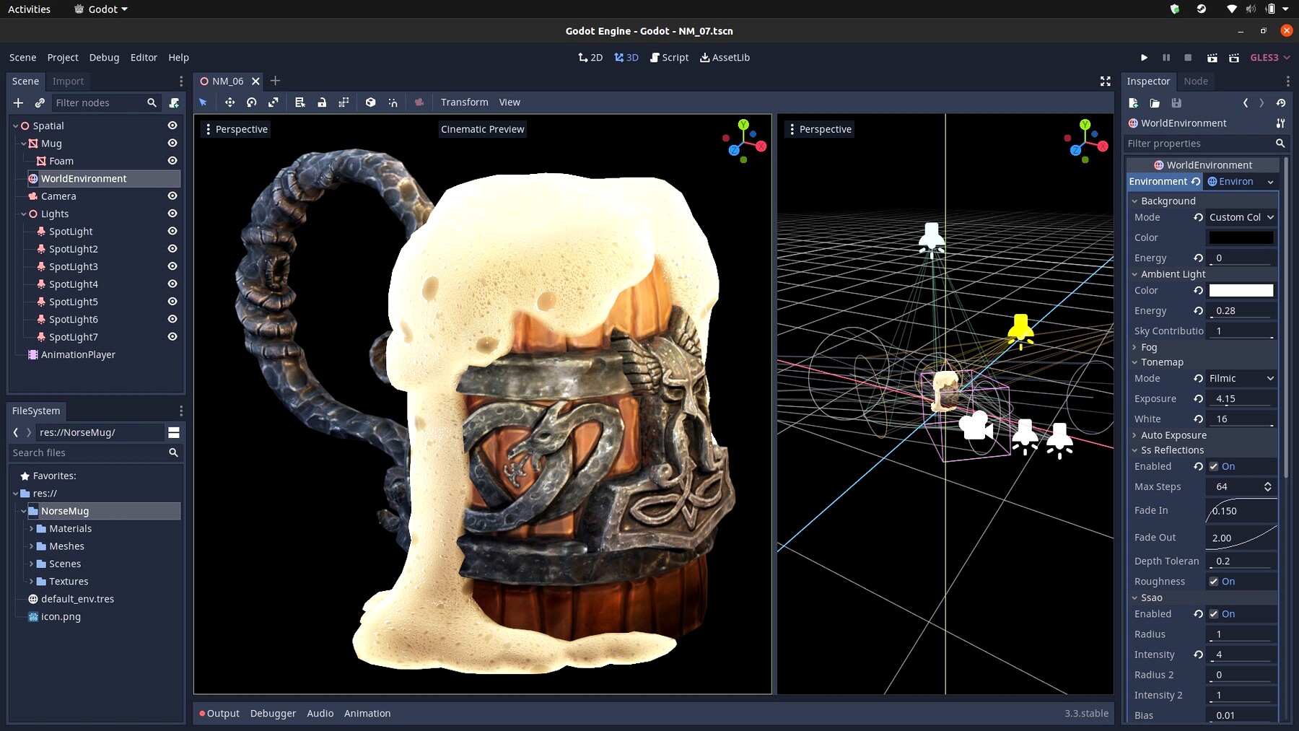
Task: Go to previous edited object in Inspector history
Action: 1246,103
